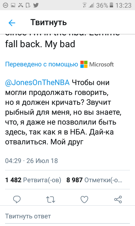Tap the blue back arrow
This screenshot has width=135, height=226.
(x=12, y=23)
